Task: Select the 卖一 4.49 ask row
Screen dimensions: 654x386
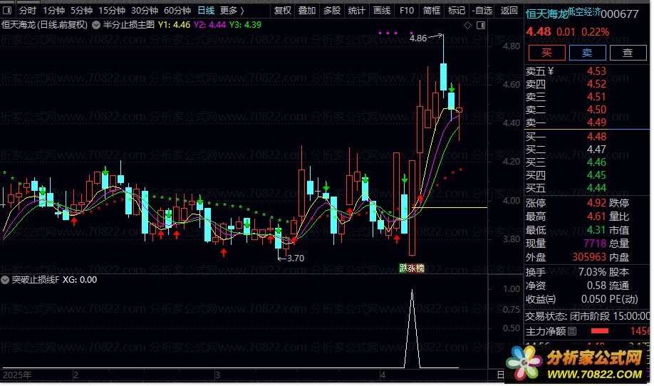Action: (586, 122)
